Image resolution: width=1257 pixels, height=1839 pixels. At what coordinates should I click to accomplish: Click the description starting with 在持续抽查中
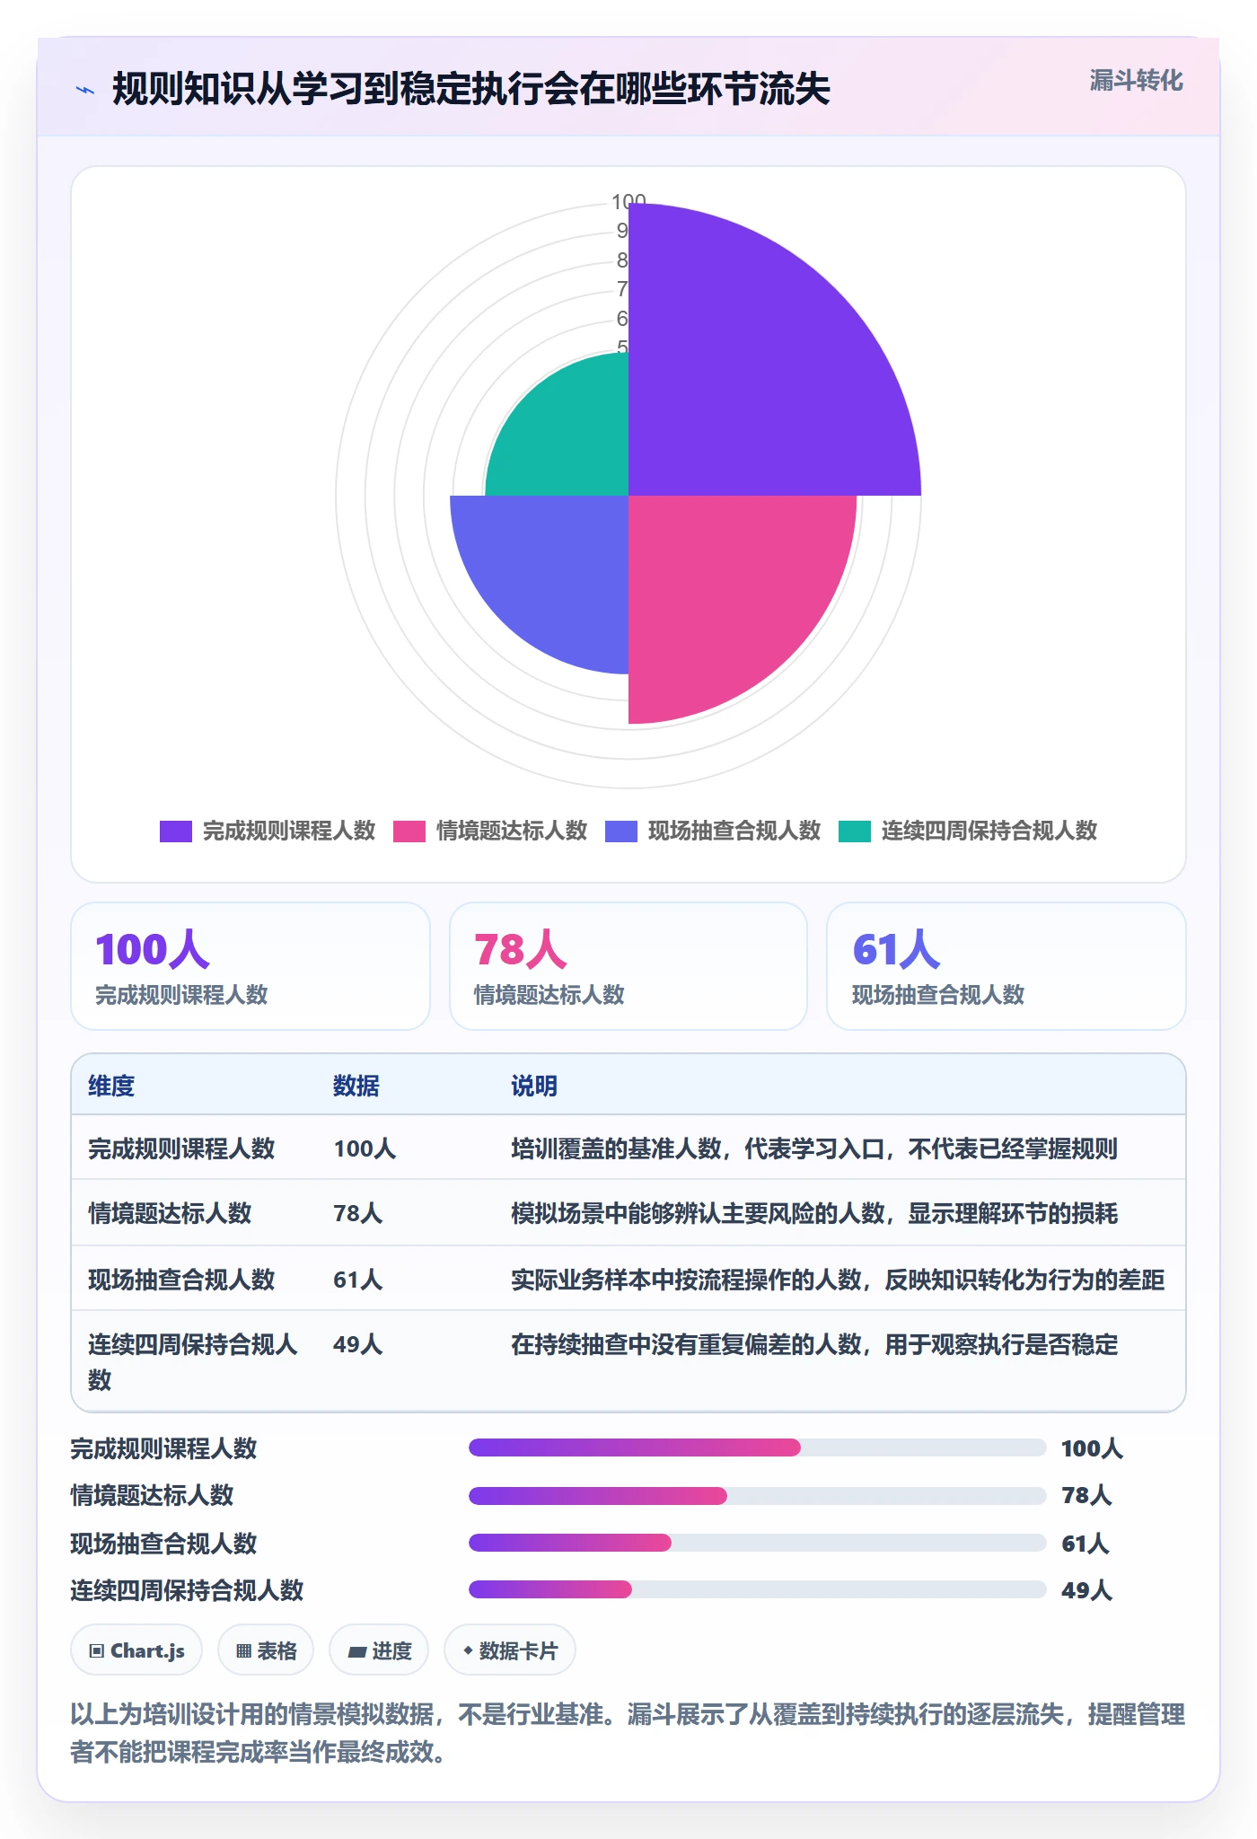coord(814,1344)
